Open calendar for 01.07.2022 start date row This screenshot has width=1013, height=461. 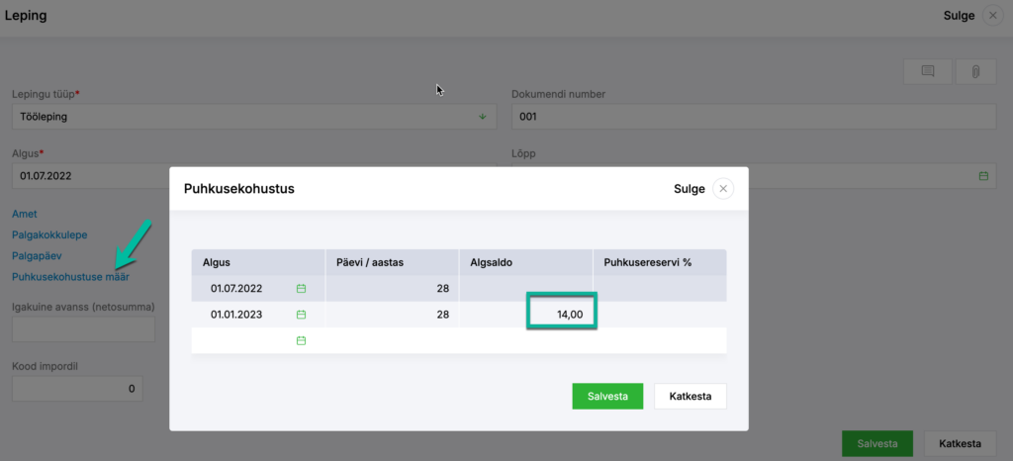[301, 289]
